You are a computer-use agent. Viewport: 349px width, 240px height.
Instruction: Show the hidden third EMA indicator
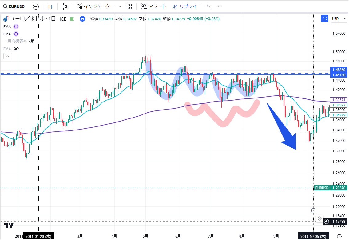(17, 49)
